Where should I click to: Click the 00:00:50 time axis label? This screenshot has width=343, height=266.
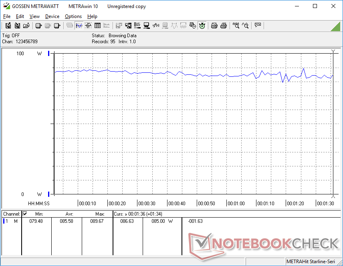click(206, 204)
